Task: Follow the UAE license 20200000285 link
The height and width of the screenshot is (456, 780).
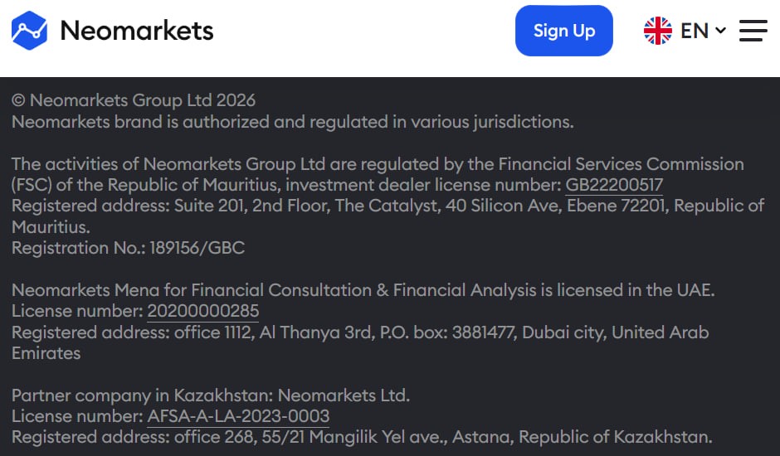Action: pyautogui.click(x=202, y=312)
